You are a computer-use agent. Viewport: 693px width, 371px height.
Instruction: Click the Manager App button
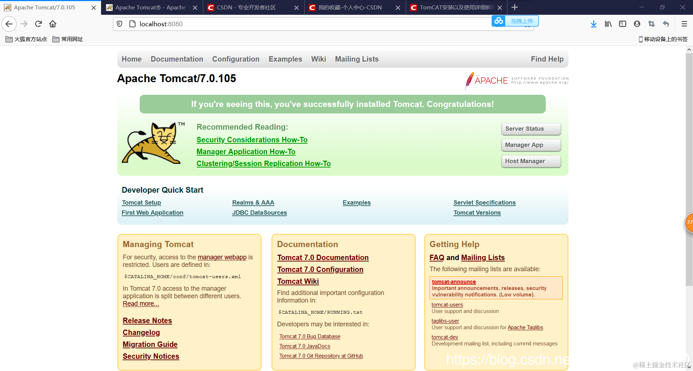531,145
